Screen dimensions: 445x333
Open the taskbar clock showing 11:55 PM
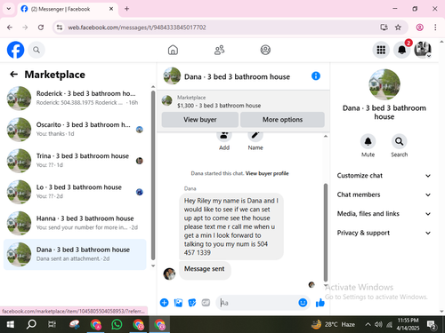click(408, 324)
